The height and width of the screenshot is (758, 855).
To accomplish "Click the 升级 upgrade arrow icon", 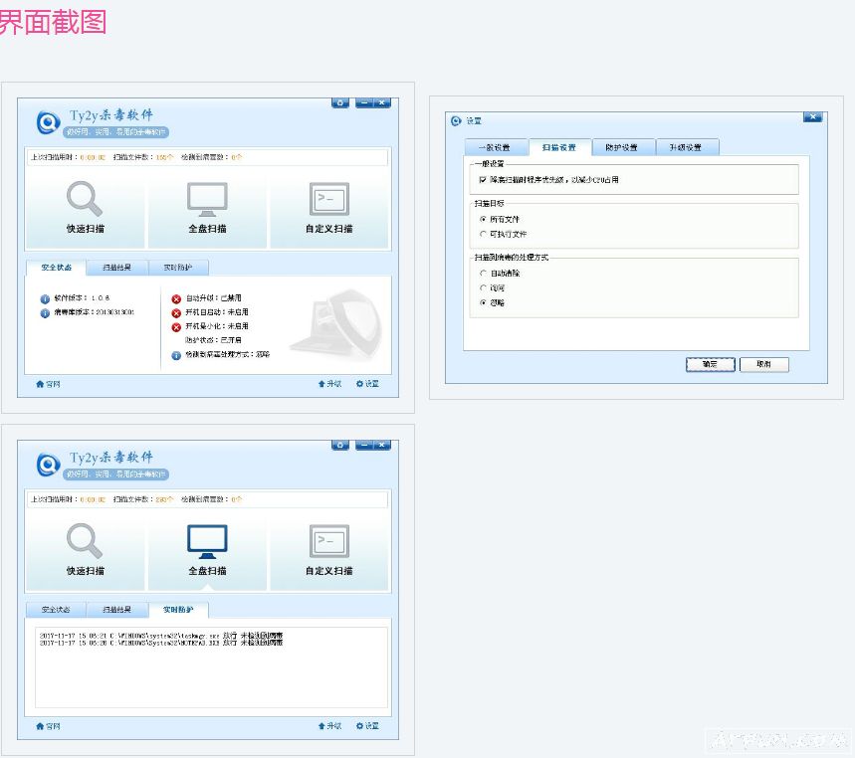I will click(328, 383).
